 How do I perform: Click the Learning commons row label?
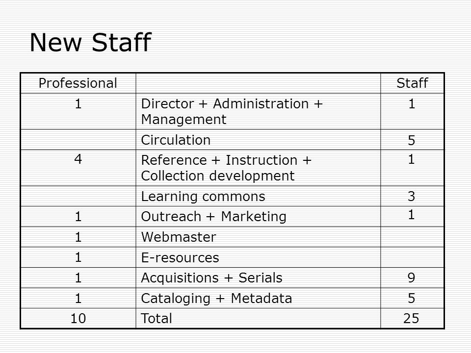203,196
